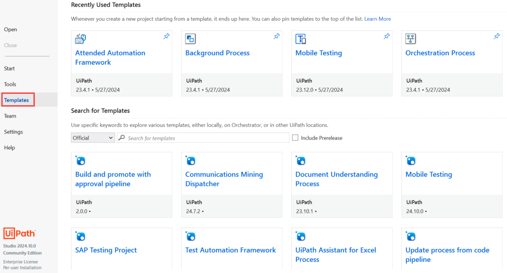Image resolution: width=507 pixels, height=273 pixels.
Task: Unpin the Attended Automation Framework template
Action: tap(167, 37)
